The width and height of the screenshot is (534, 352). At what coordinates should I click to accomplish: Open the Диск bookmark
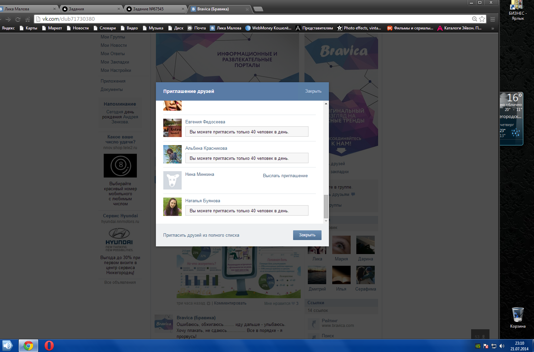pyautogui.click(x=176, y=28)
